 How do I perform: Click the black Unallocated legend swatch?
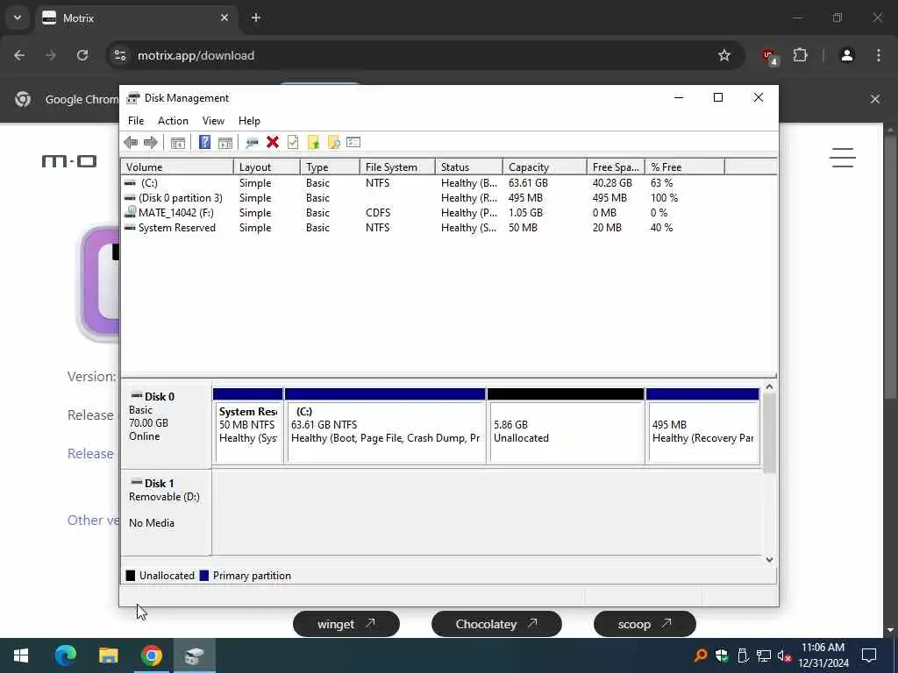(x=131, y=576)
